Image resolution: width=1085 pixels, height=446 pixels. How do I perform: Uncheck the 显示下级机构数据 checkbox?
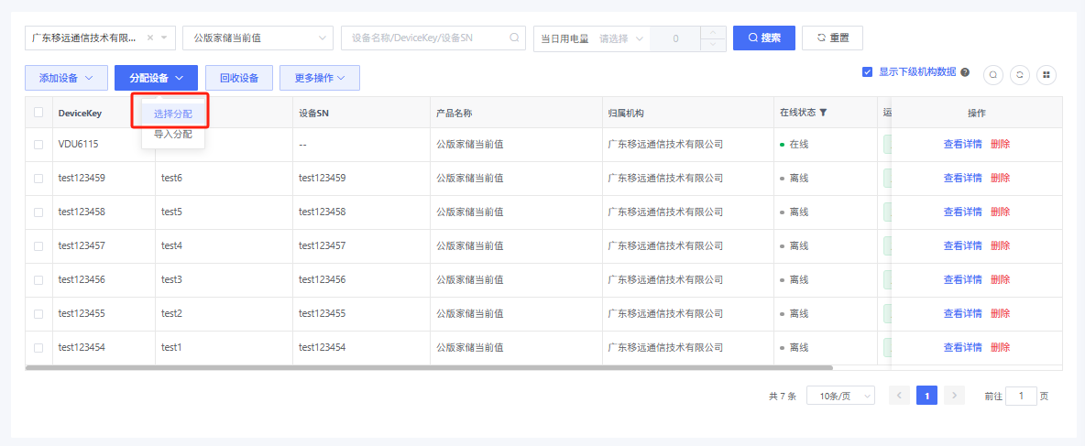pos(867,72)
